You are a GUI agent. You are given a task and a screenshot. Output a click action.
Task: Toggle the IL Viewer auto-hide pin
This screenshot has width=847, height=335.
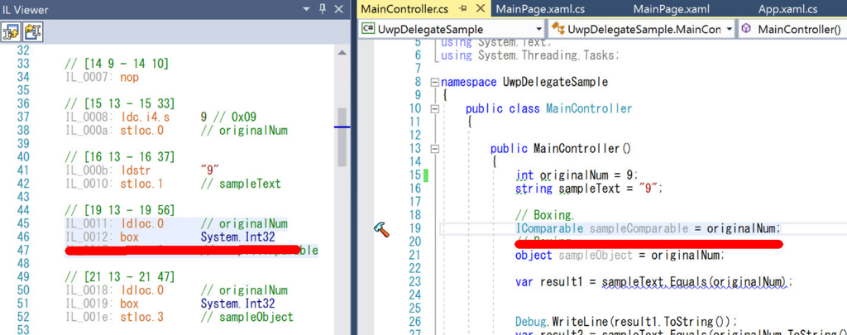tap(323, 9)
